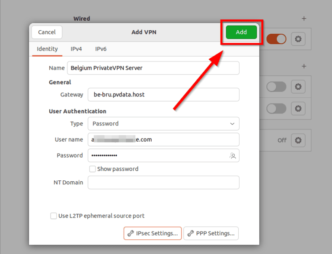
Task: Open the IPv6 tab
Action: [101, 49]
